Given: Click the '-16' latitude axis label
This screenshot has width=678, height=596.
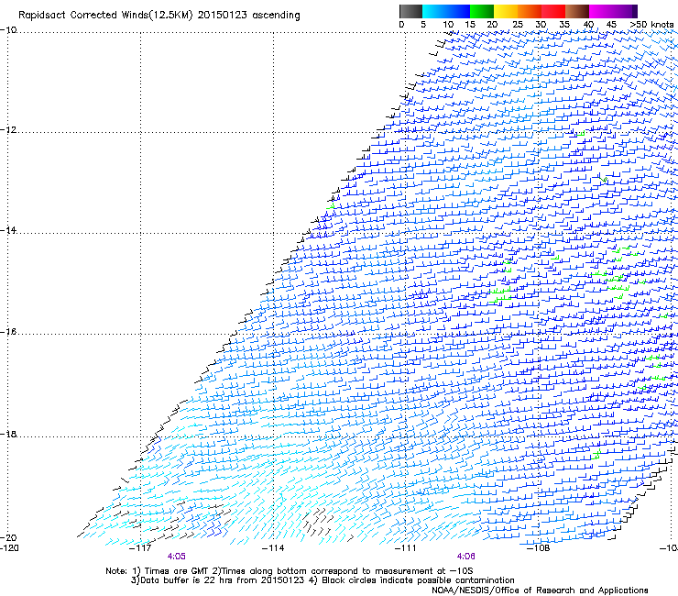Looking at the screenshot, I should pos(8,332).
